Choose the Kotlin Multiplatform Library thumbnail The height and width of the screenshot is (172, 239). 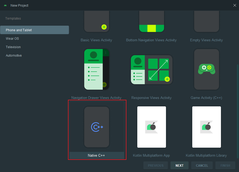[207, 127]
